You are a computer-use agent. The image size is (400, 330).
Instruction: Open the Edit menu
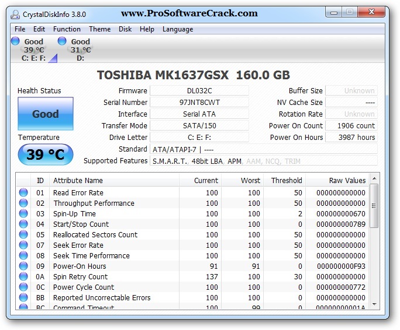coord(39,29)
